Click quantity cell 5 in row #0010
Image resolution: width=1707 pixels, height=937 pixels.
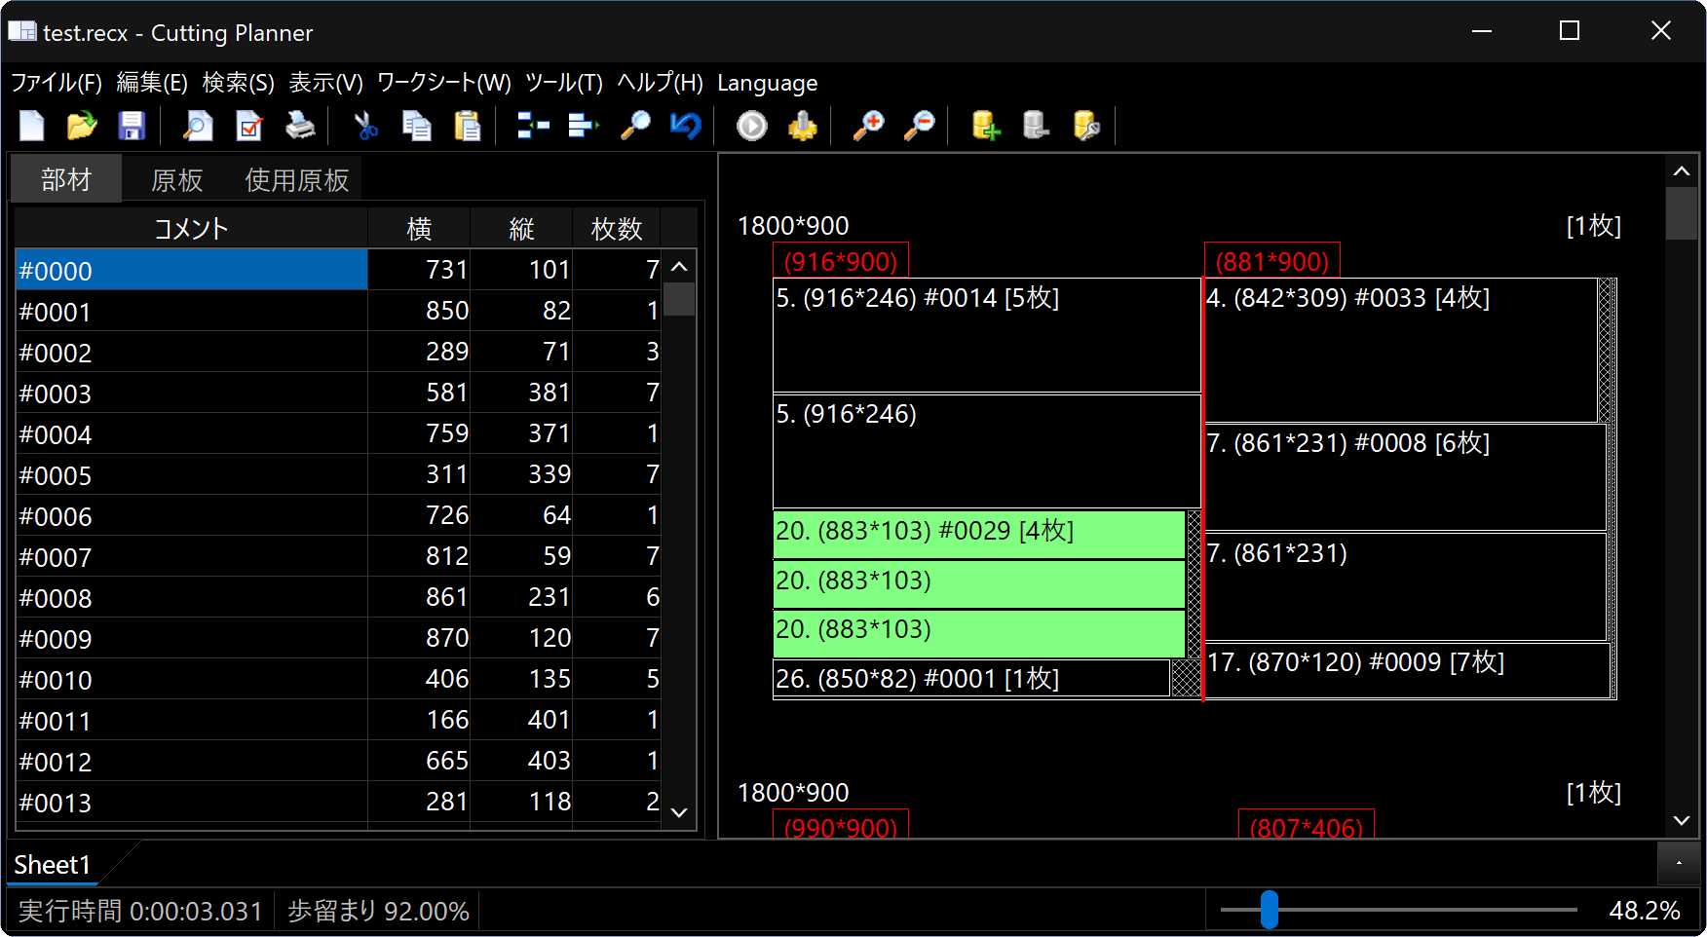pos(617,679)
